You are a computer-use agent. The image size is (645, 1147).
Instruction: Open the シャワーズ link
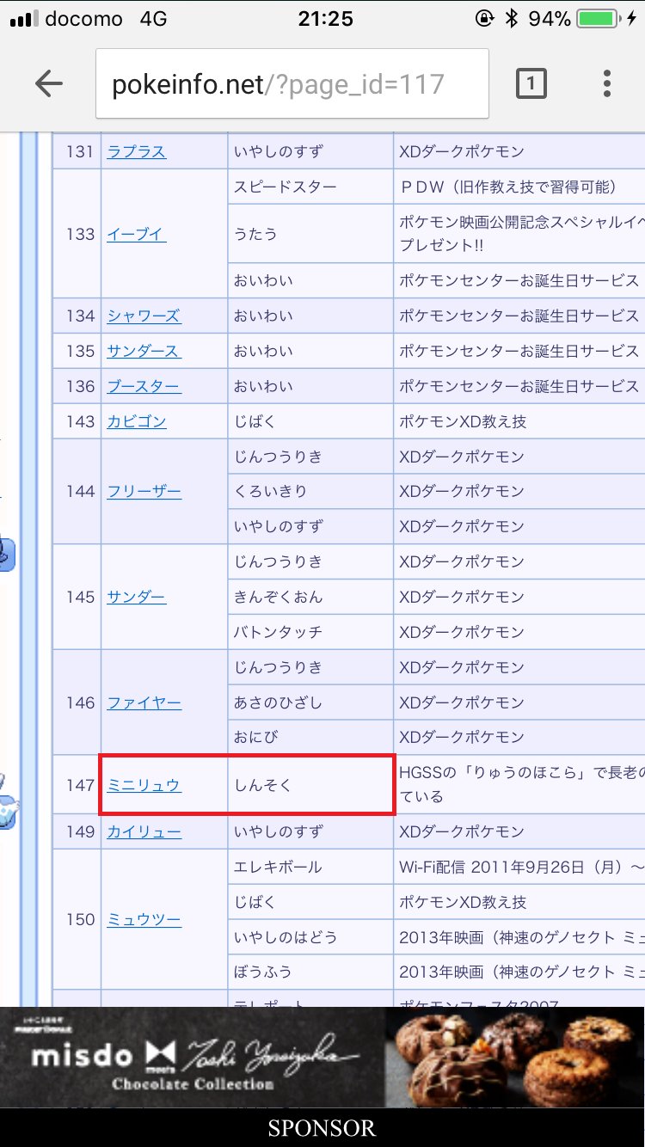pyautogui.click(x=144, y=316)
